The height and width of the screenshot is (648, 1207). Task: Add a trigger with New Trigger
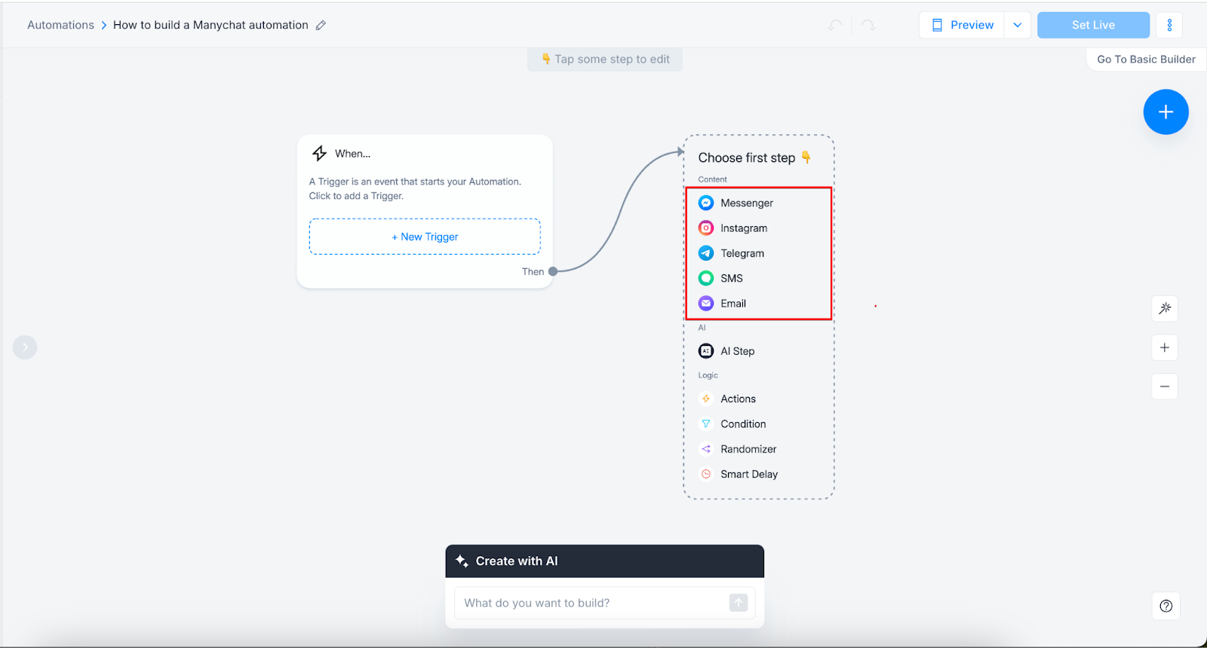click(x=425, y=237)
